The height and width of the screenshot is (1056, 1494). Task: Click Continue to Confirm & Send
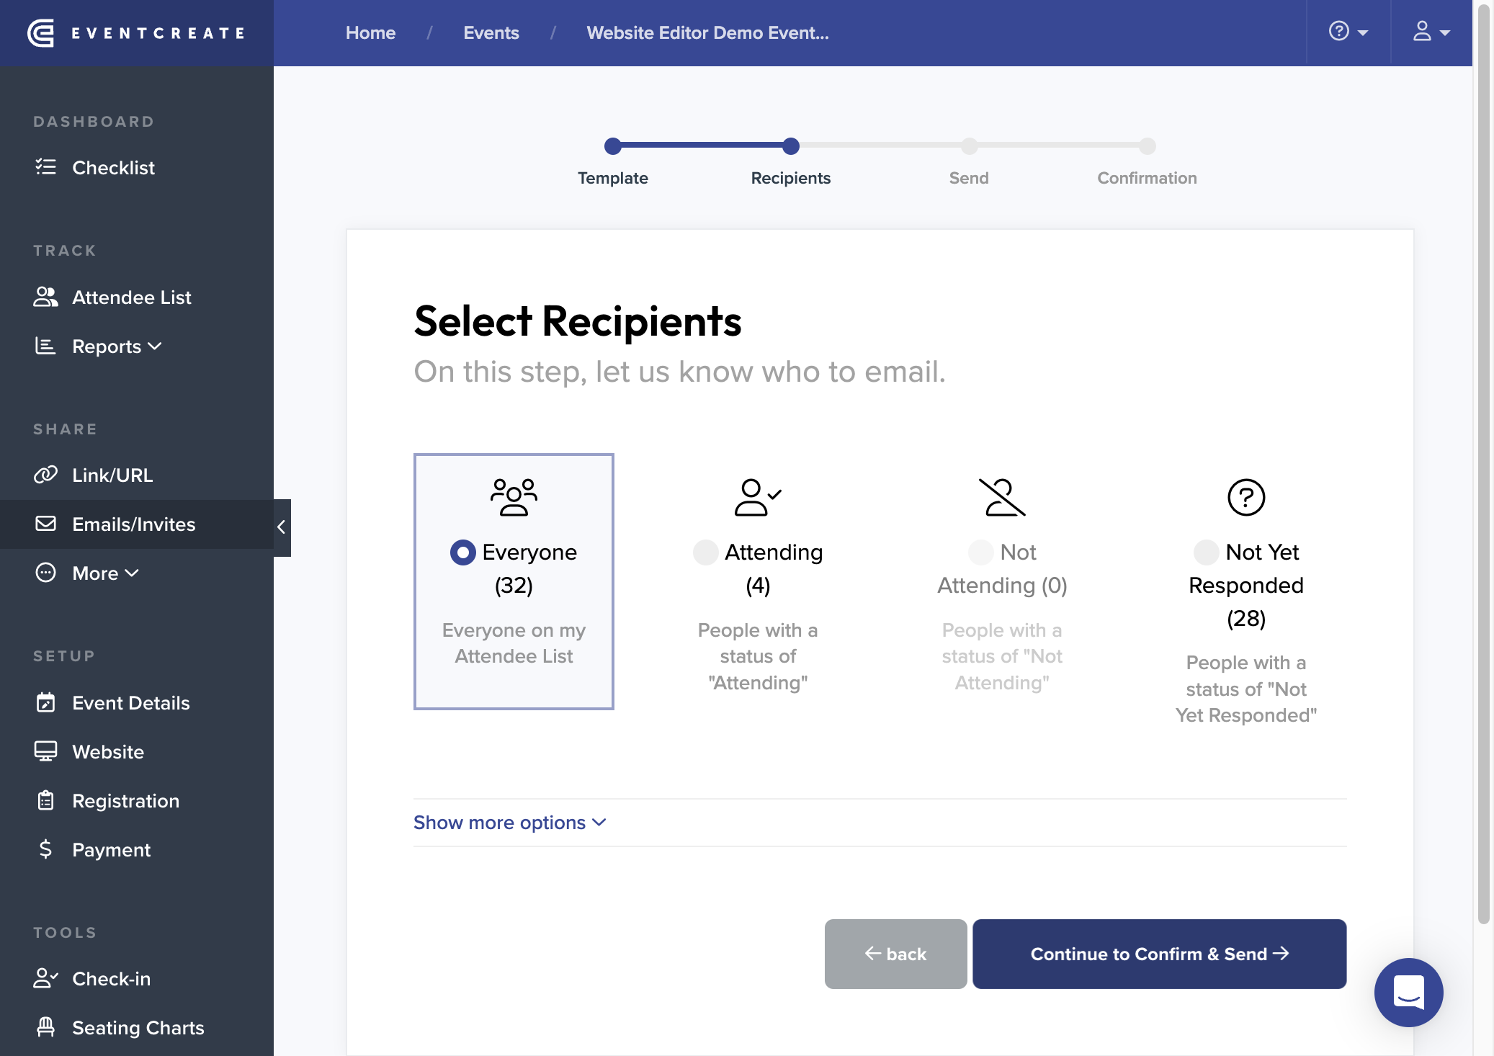click(1159, 954)
